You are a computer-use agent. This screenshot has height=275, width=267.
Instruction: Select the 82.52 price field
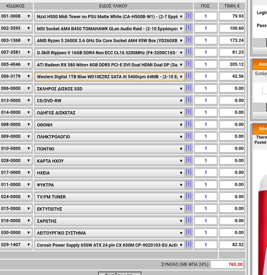[x=232, y=244]
